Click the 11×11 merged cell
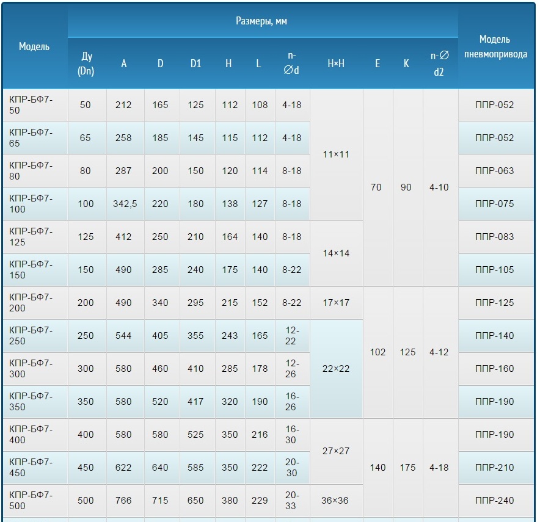 pos(336,154)
